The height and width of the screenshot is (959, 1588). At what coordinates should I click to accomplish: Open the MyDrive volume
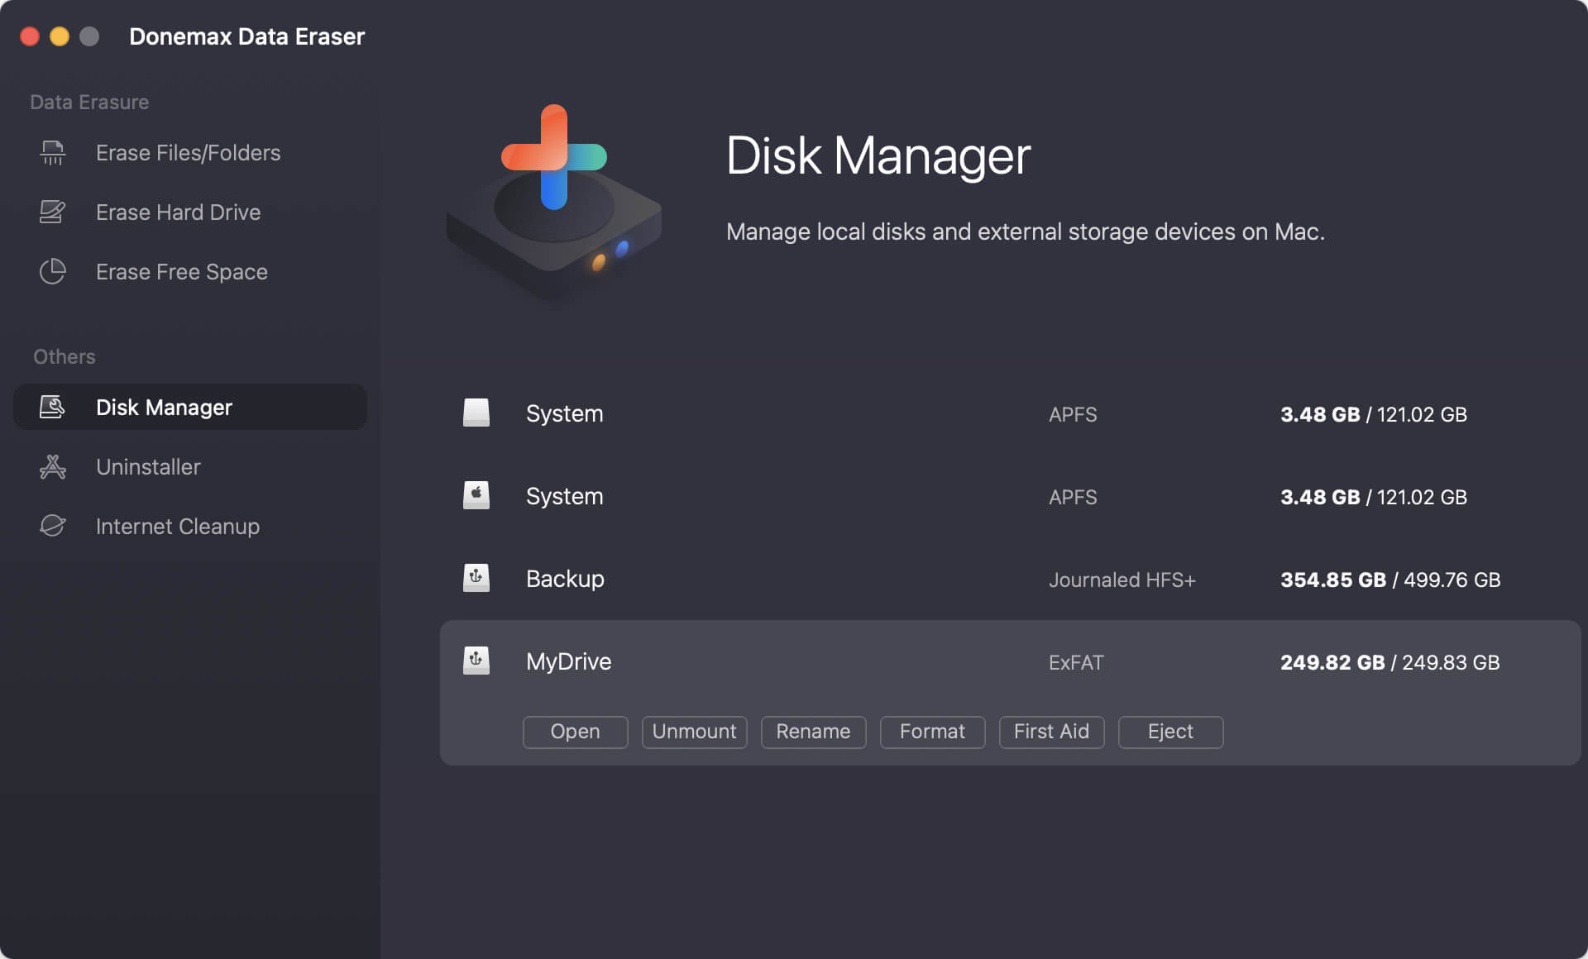(576, 732)
